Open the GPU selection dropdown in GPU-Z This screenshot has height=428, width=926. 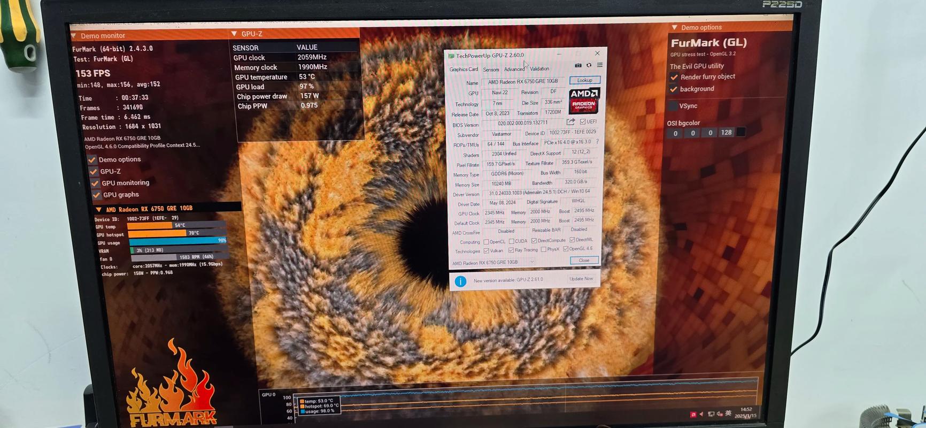tap(531, 262)
